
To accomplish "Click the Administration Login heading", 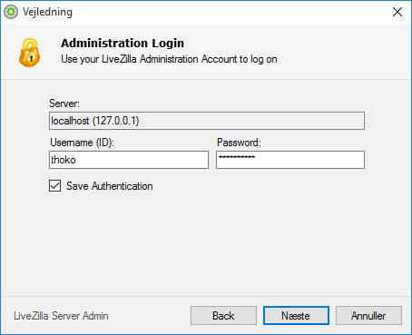I will (123, 43).
